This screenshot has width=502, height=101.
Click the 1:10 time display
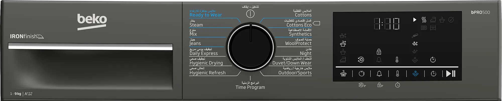tap(387, 24)
